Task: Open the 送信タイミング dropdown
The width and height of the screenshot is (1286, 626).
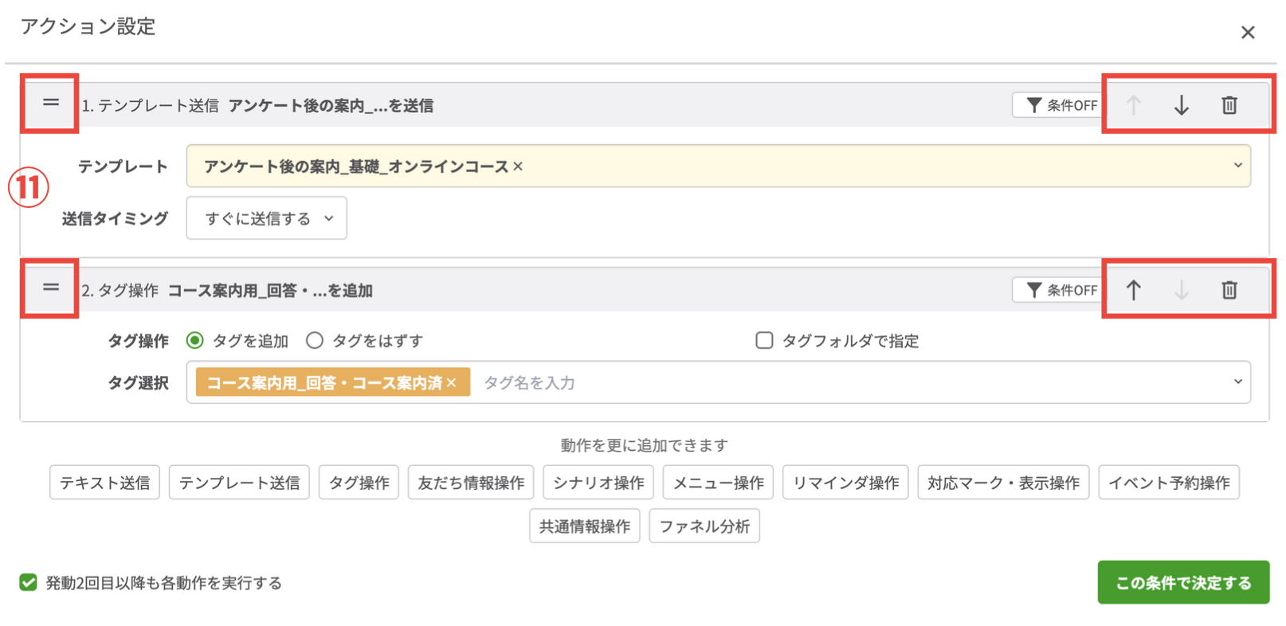Action: click(266, 218)
